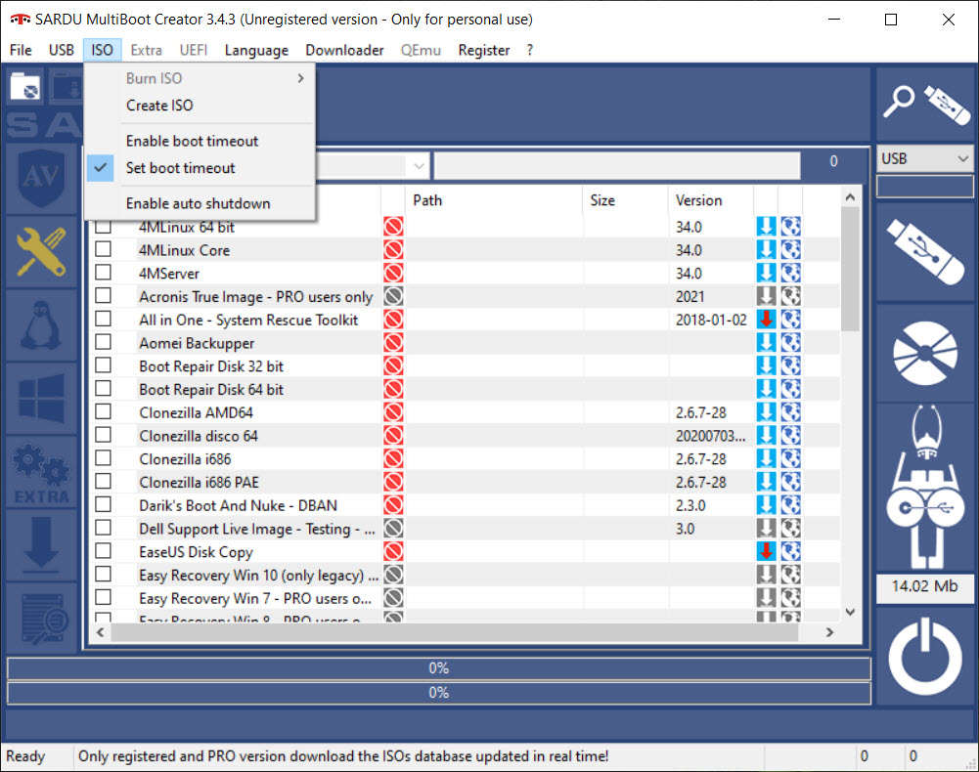Select Create ISO menu entry
The image size is (979, 772).
(x=200, y=106)
